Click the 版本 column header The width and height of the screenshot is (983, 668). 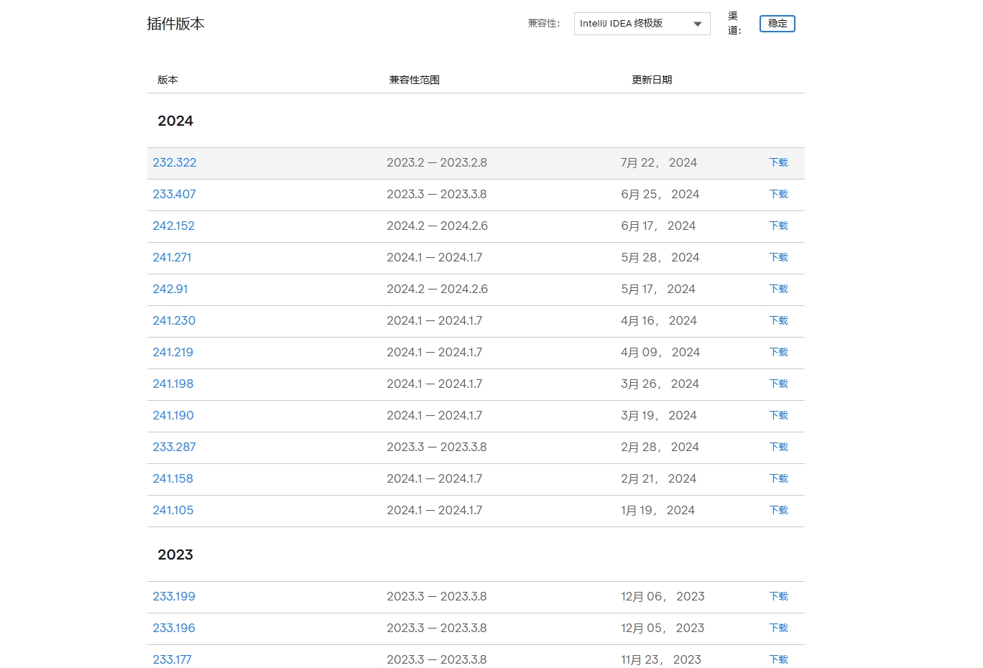point(167,80)
